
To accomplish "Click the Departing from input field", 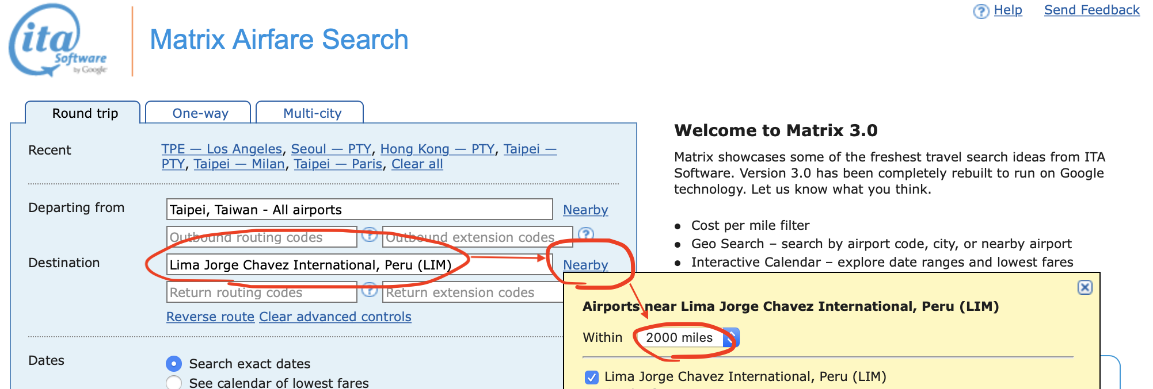I will point(359,210).
